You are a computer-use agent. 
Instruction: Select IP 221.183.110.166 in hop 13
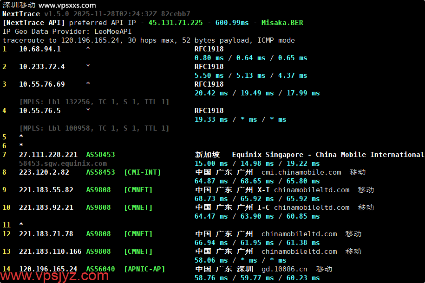50,252
